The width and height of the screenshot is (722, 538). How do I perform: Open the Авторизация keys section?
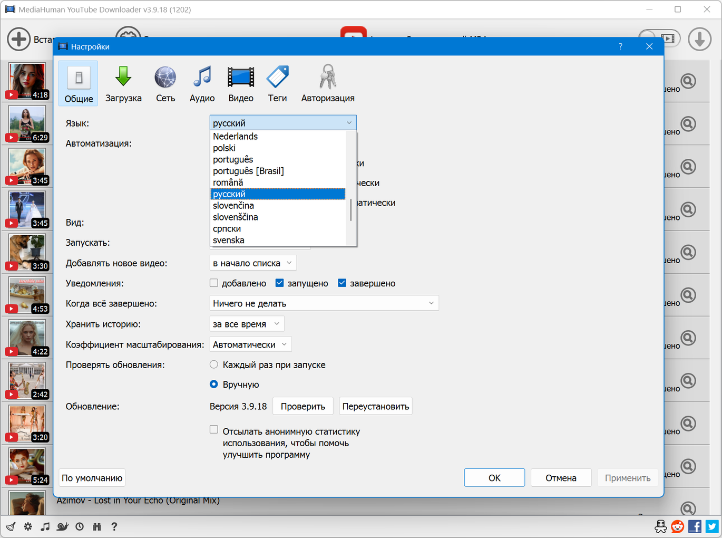click(327, 84)
